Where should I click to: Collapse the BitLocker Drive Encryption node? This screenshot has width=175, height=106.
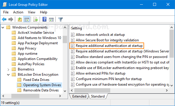click(x=8, y=75)
